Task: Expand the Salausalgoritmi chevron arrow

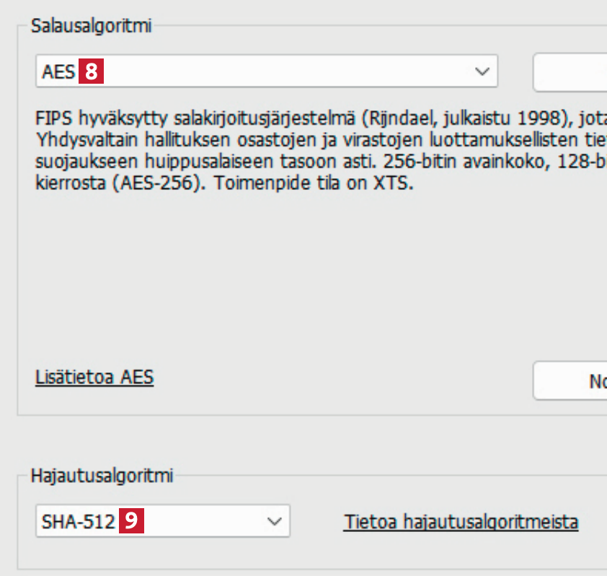Action: click(x=482, y=72)
